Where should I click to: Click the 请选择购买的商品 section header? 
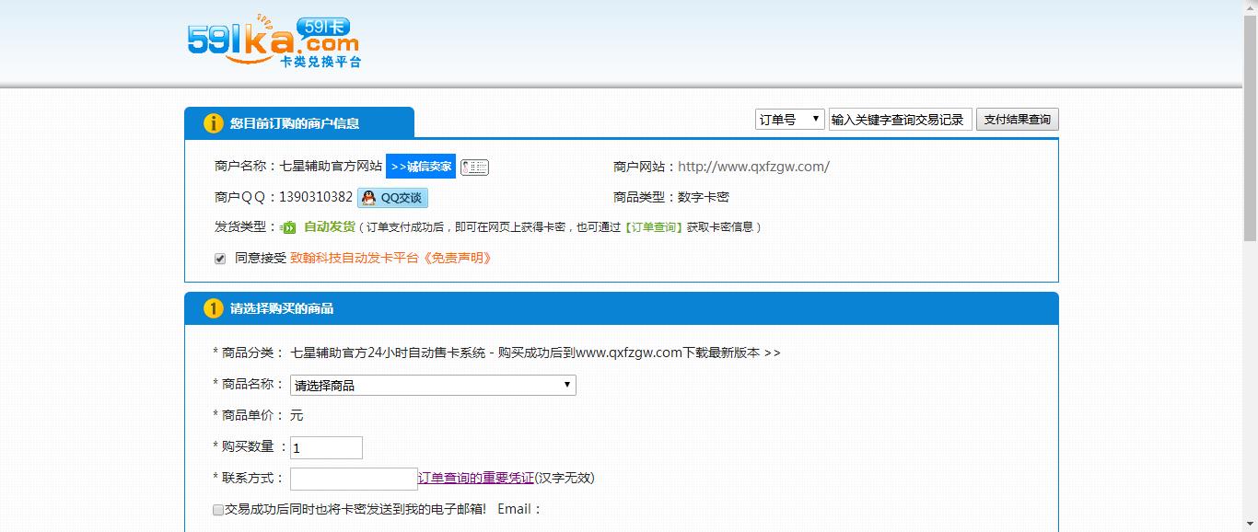(x=622, y=308)
